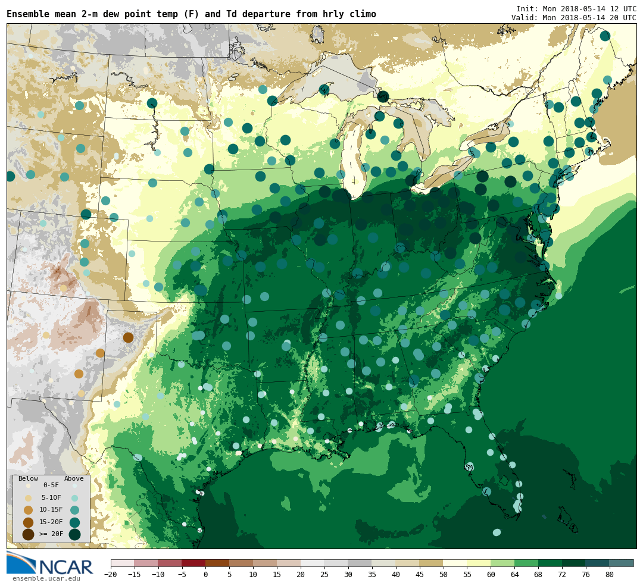Click the dark red -5 to 0 colorbar swatch

(x=193, y=563)
